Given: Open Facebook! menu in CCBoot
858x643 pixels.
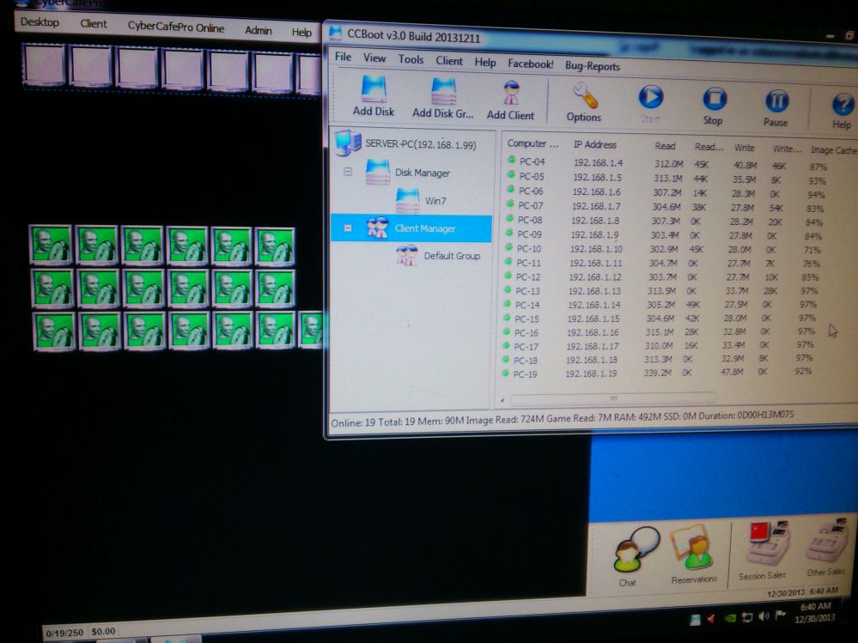Looking at the screenshot, I should point(530,64).
